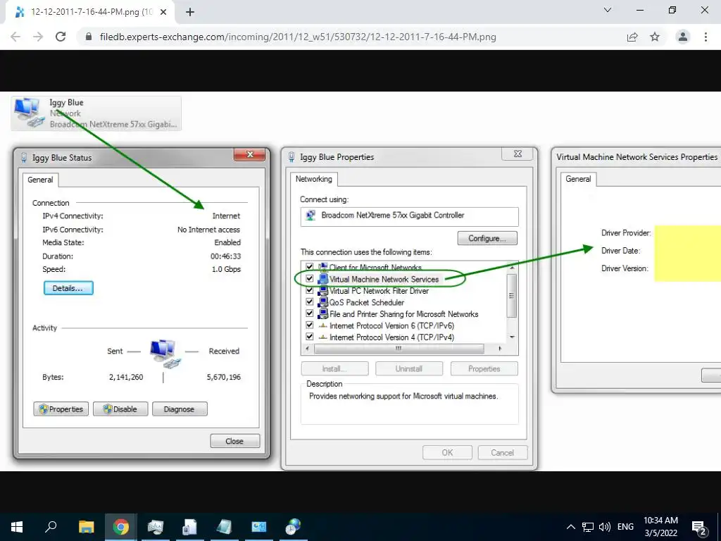Click the Diagnose button
Viewport: 721px width, 541px height.
tap(180, 409)
